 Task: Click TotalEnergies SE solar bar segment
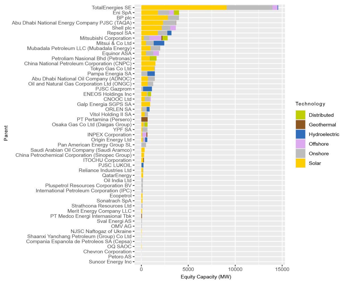click(184, 8)
